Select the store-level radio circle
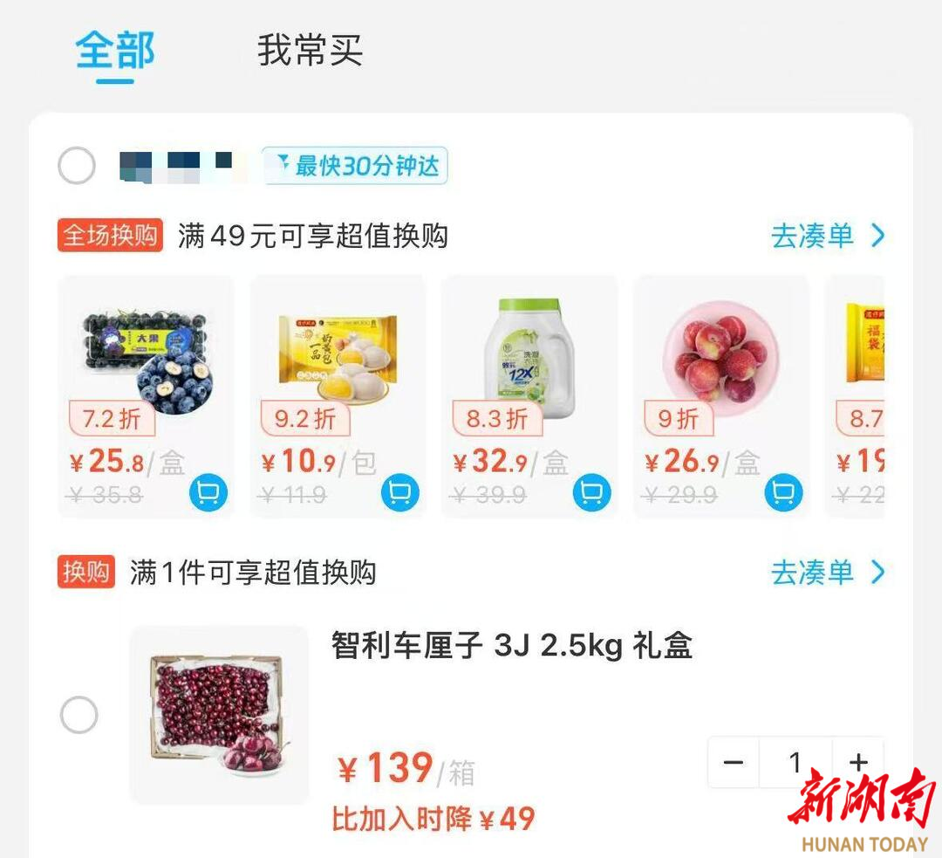This screenshot has width=942, height=858. tap(76, 165)
